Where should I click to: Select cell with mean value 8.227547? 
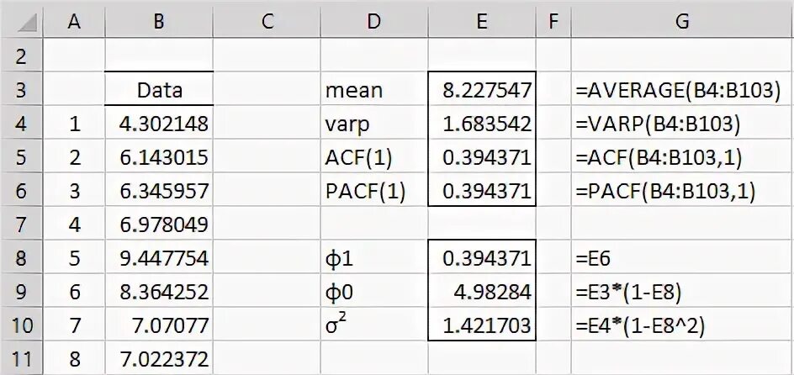click(481, 90)
